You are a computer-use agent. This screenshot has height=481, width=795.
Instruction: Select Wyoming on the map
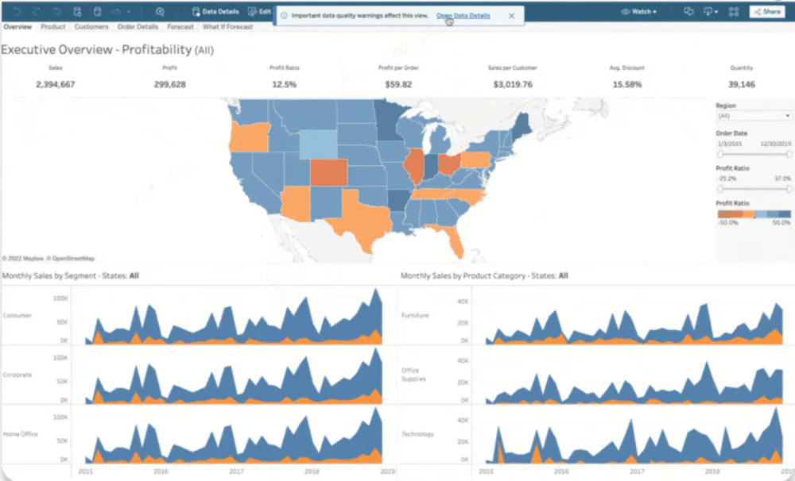[x=318, y=144]
